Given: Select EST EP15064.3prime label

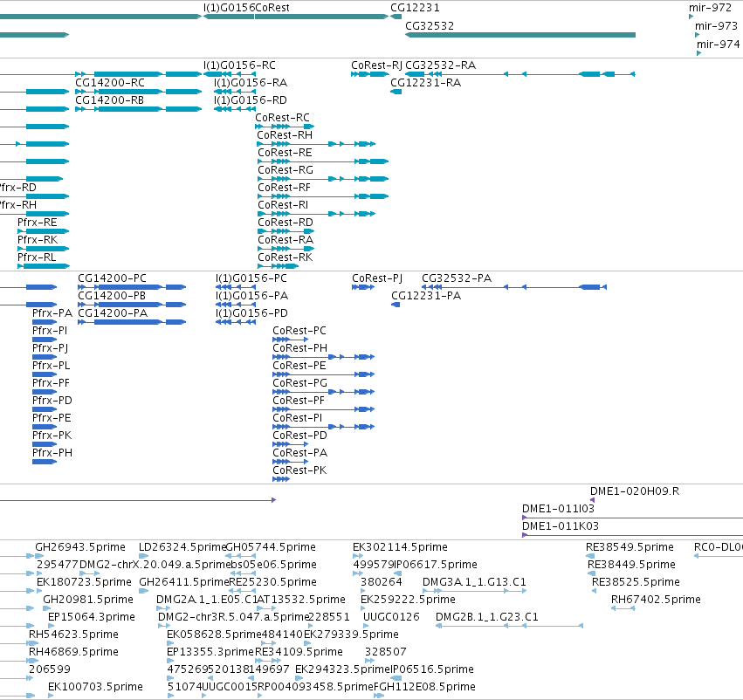Looking at the screenshot, I should click(x=92, y=617).
